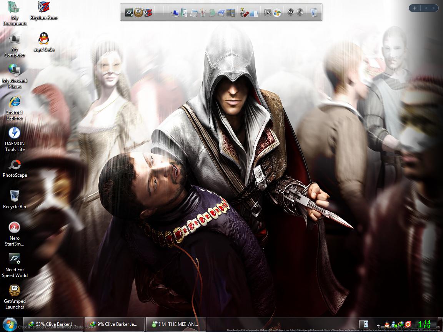Click Need For Speed icon in top dock
Viewport: 443px width, 332px height.
tap(129, 13)
